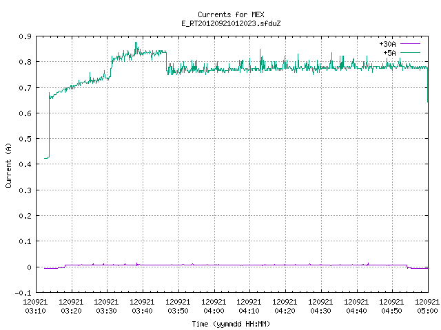This screenshot has height=330, width=441.
Task: Click the +5A legend label
Action: pyautogui.click(x=389, y=53)
